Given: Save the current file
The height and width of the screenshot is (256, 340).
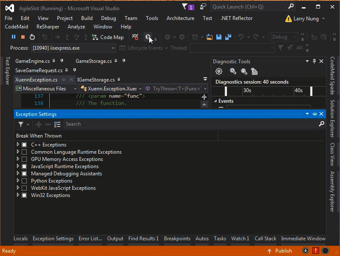Looking at the screenshot, I should pyautogui.click(x=219, y=37).
